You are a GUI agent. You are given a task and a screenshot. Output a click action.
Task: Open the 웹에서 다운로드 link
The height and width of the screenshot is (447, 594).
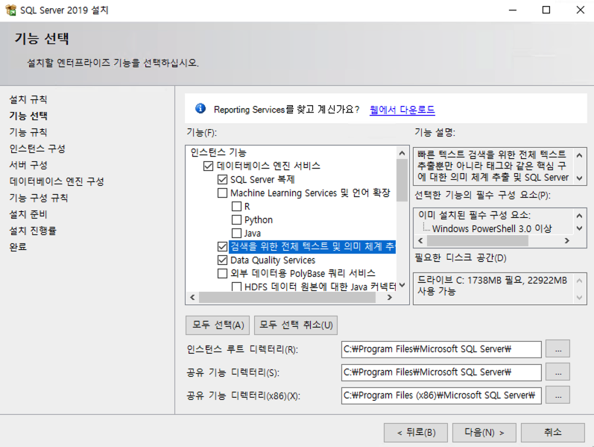(402, 110)
